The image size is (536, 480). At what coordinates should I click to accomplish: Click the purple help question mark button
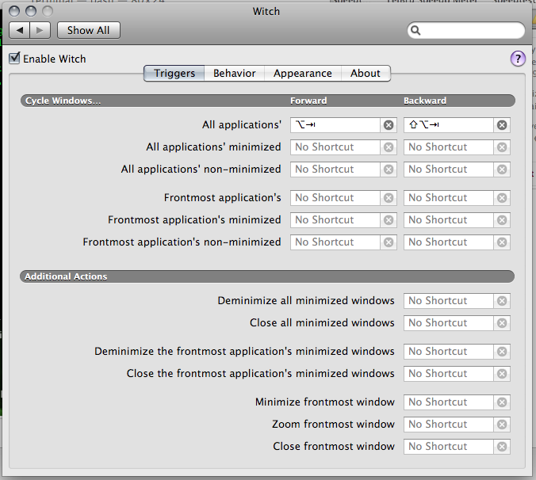518,59
